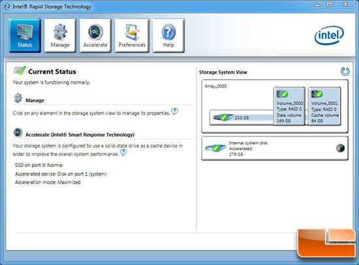Click the app icon in title bar
This screenshot has width=359, height=265.
point(7,7)
